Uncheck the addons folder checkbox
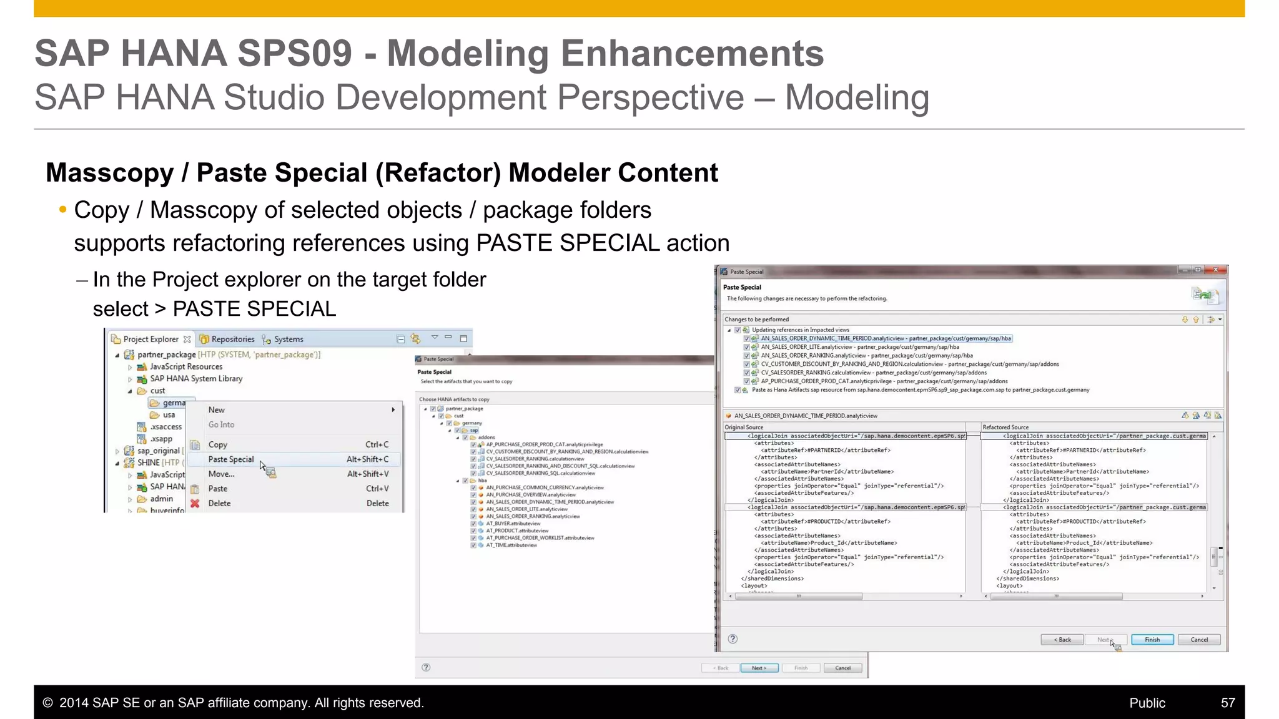This screenshot has height=719, width=1279. point(465,438)
